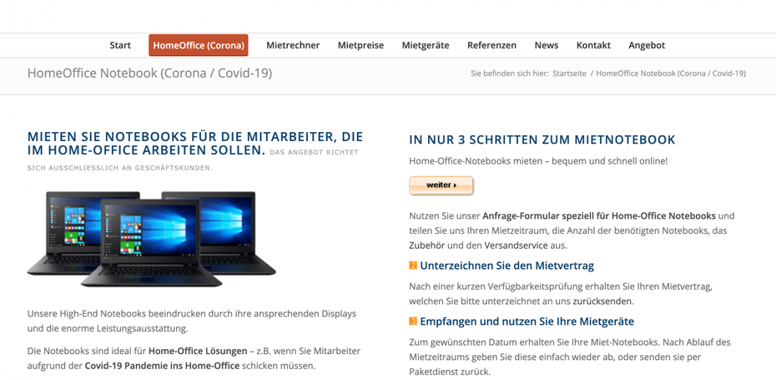The height and width of the screenshot is (380, 776).
Task: Click the orange weiter button
Action: point(441,185)
